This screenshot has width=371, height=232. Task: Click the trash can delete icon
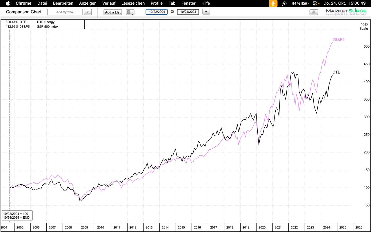[129, 12]
